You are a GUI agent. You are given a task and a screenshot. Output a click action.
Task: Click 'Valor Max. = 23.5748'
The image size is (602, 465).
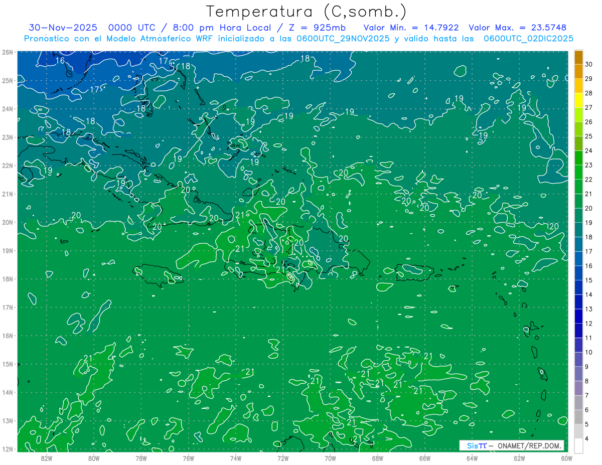point(517,28)
